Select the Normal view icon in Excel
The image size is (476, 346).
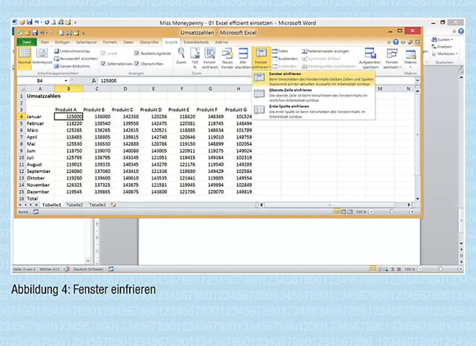(24, 57)
